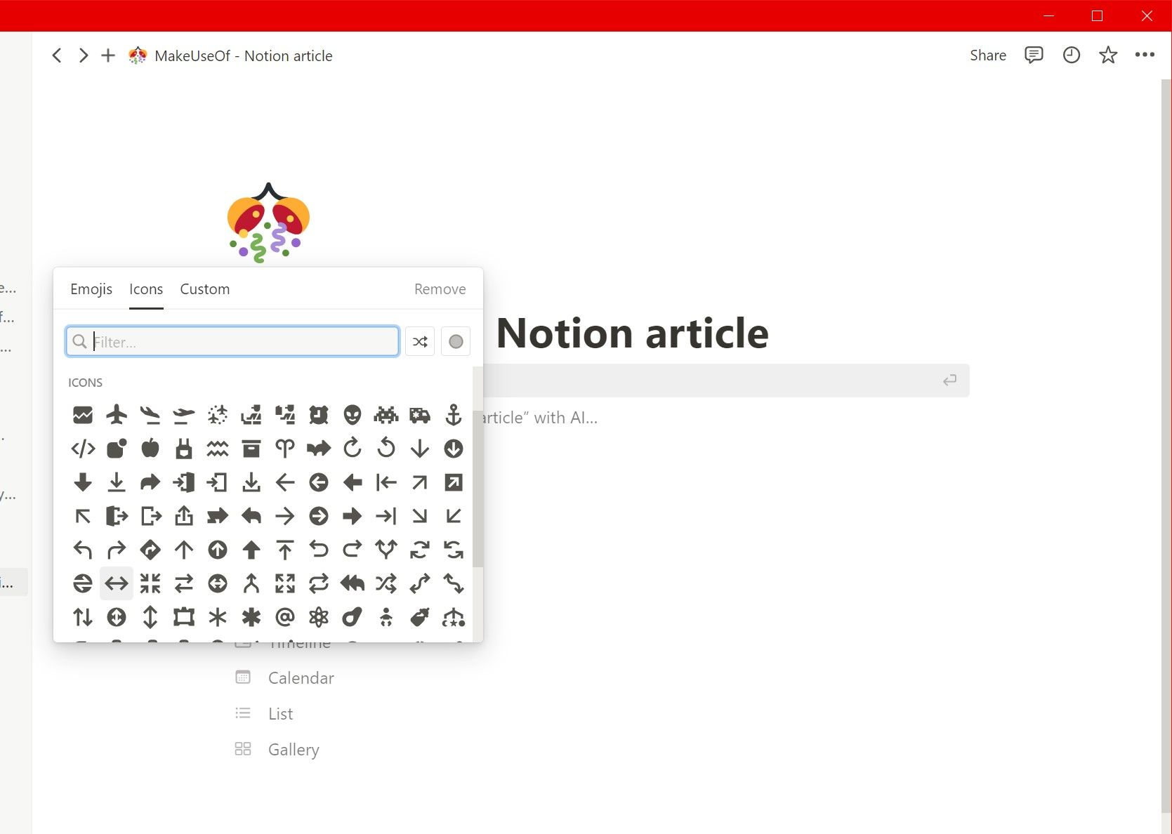Choose the atom icon from the grid
The height and width of the screenshot is (834, 1172).
tap(319, 617)
